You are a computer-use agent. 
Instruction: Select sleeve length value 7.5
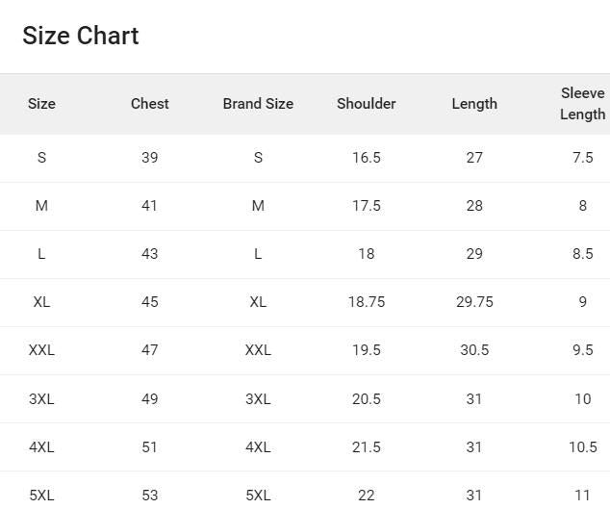click(582, 158)
